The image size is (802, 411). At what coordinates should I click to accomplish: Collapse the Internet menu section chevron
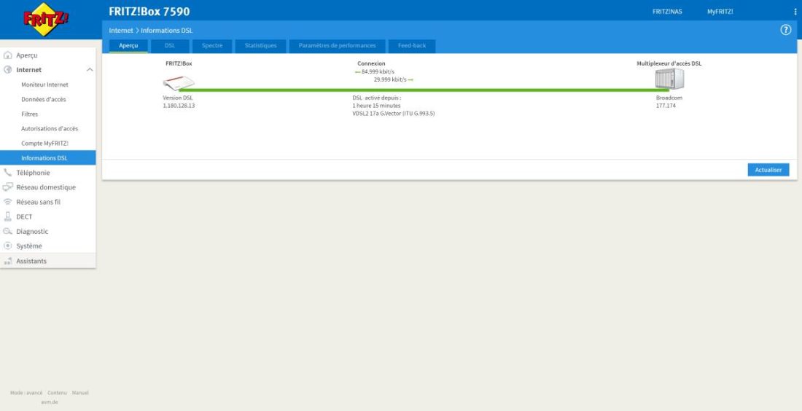click(x=90, y=70)
